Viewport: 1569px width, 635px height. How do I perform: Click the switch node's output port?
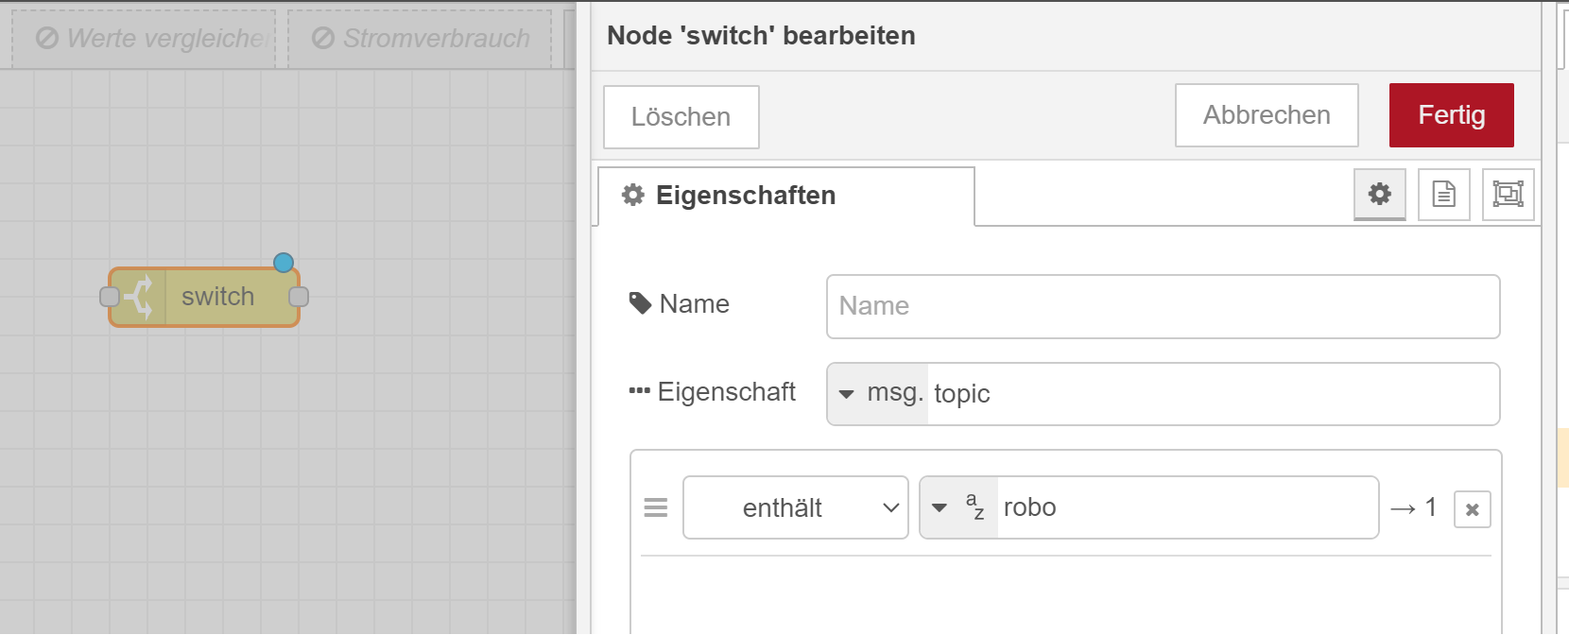[x=299, y=297]
